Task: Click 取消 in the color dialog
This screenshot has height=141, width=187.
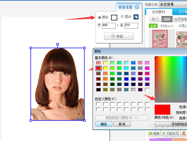Action: click(122, 124)
